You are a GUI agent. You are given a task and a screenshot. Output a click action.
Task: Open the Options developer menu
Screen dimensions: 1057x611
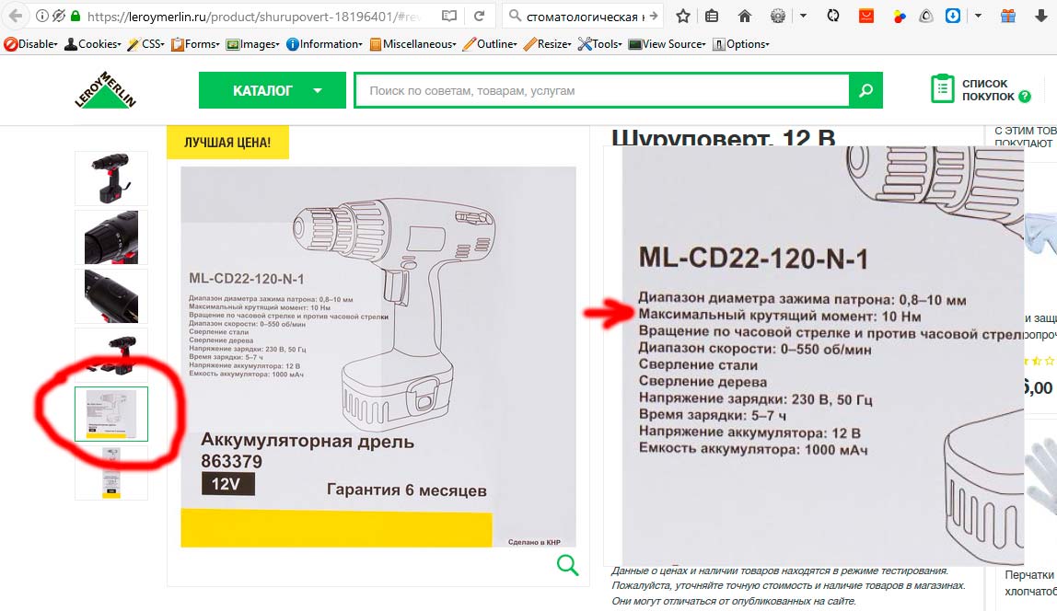(741, 44)
